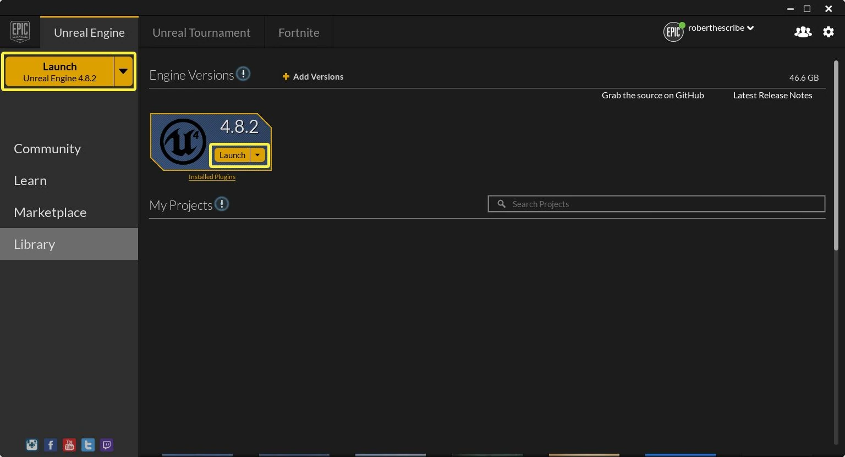Click the Engine Versions heading

pos(191,75)
